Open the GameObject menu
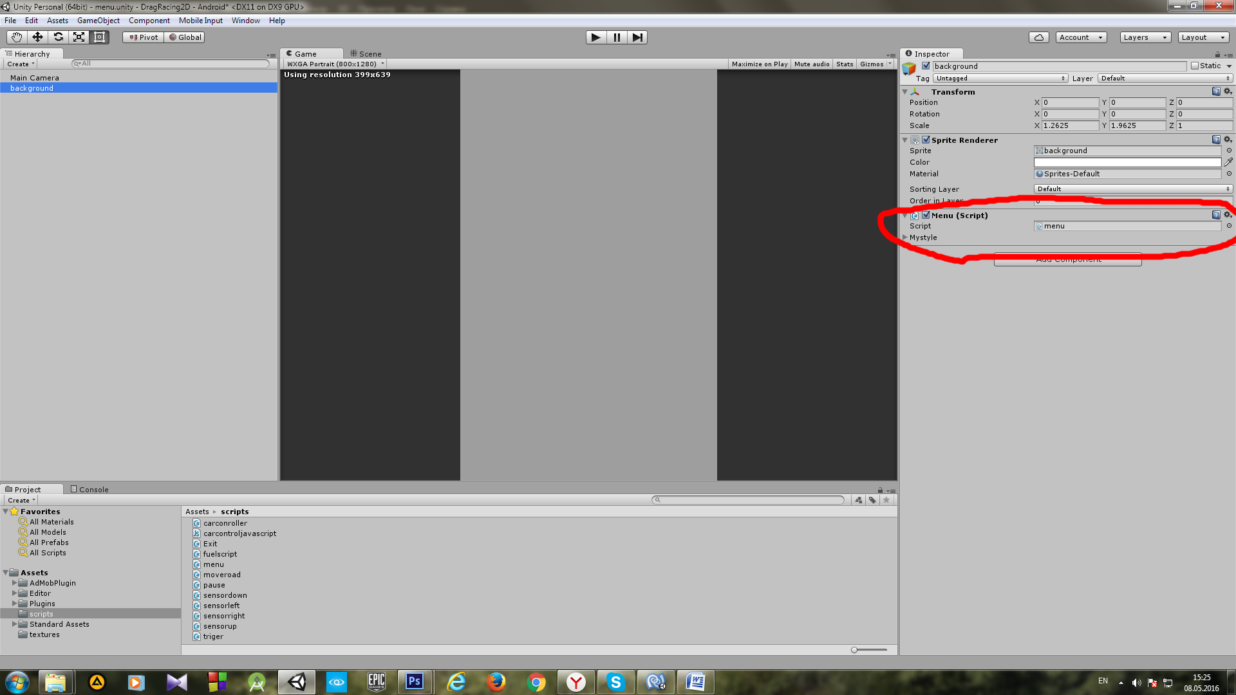 98,21
